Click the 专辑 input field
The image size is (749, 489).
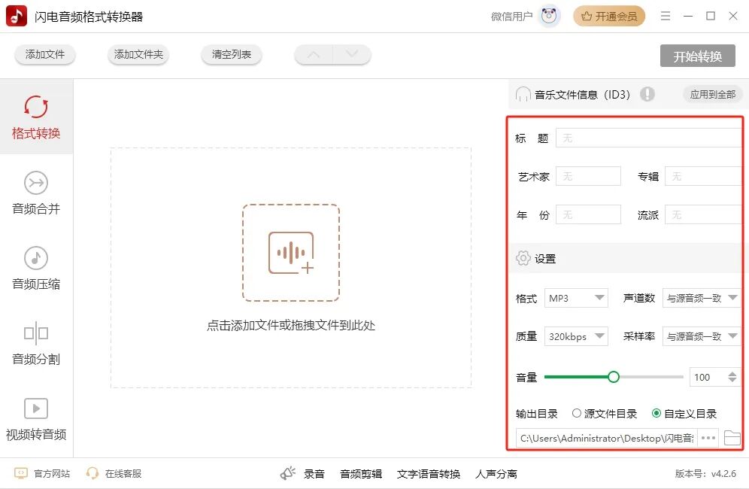pyautogui.click(x=703, y=176)
